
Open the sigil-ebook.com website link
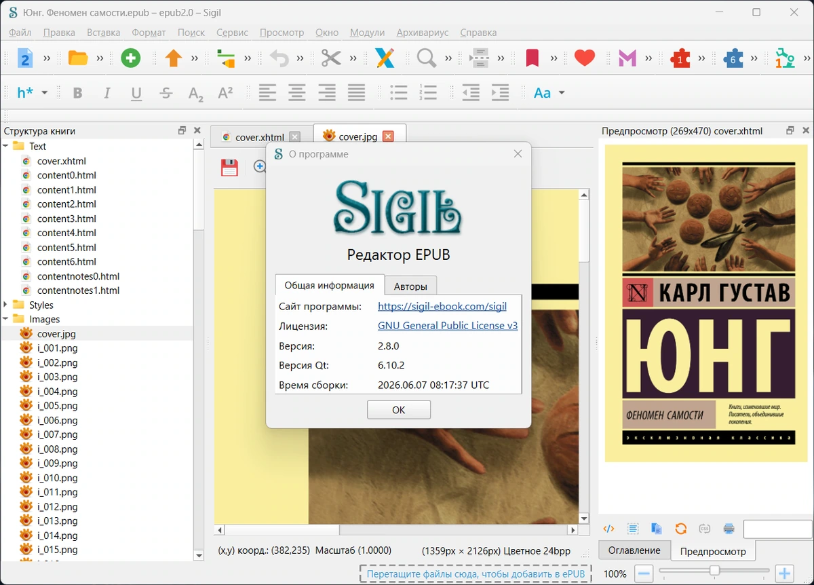point(442,307)
